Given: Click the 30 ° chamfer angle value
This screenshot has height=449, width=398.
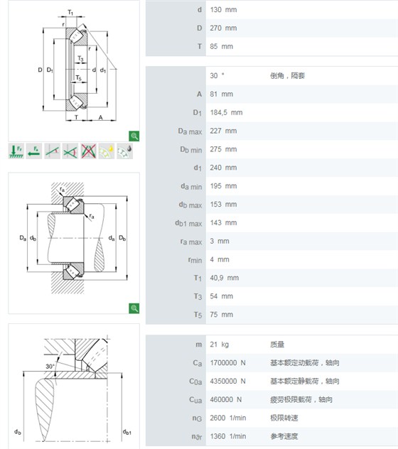Looking at the screenshot, I should click(217, 75).
